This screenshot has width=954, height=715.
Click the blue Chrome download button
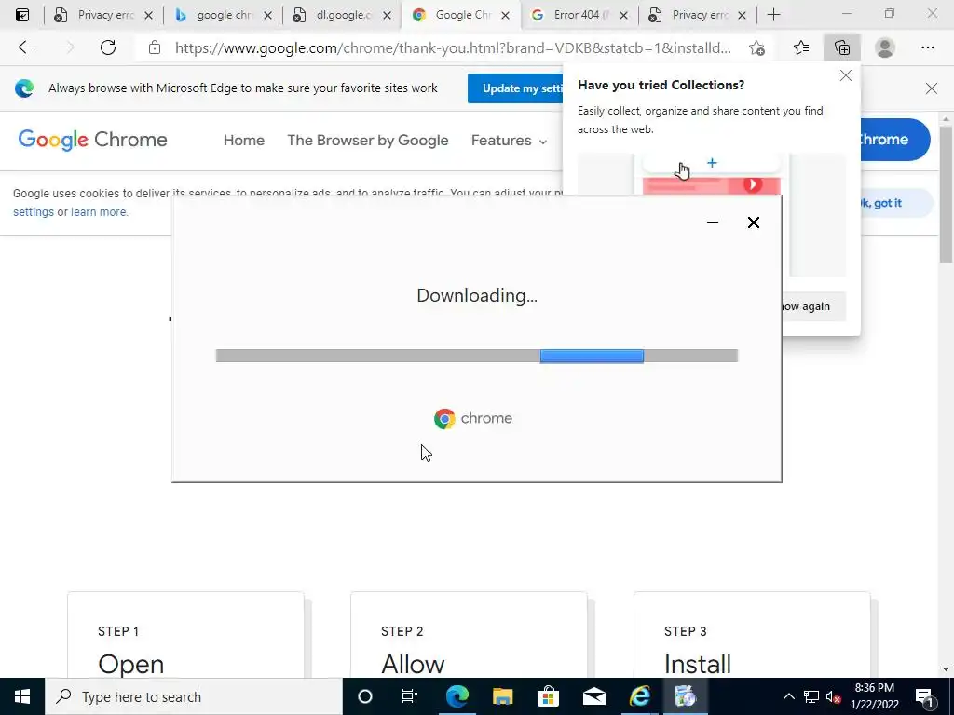894,140
